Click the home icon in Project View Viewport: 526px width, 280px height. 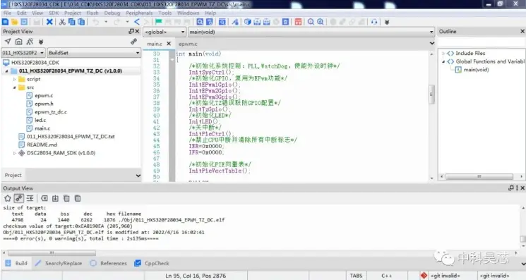(x=19, y=42)
